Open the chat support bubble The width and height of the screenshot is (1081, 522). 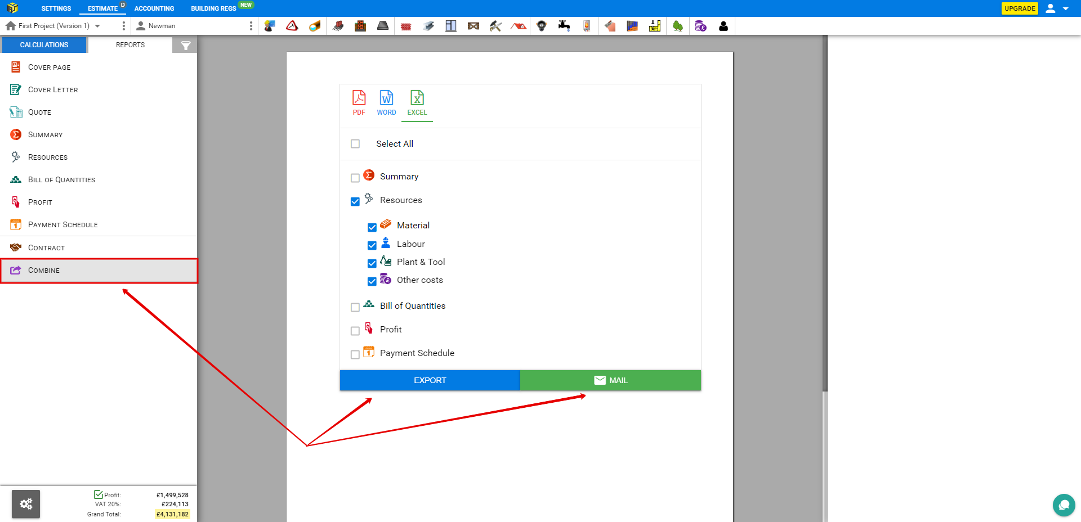point(1064,505)
